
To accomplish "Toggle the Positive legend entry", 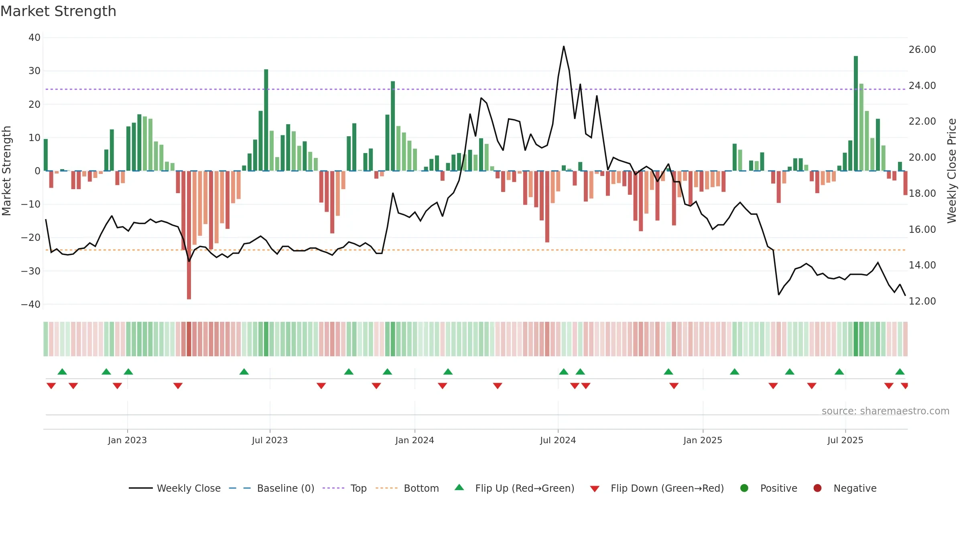I will 768,488.
